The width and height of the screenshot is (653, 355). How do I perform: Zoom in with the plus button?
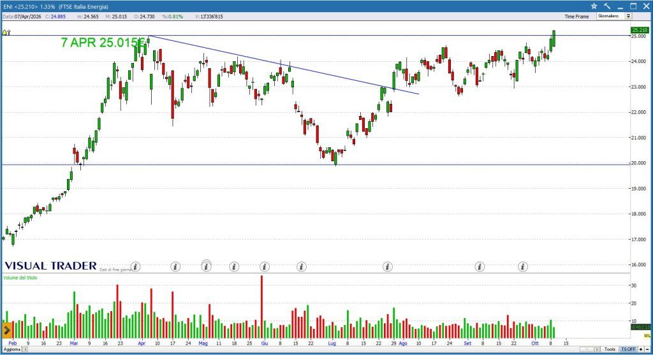tap(641, 349)
